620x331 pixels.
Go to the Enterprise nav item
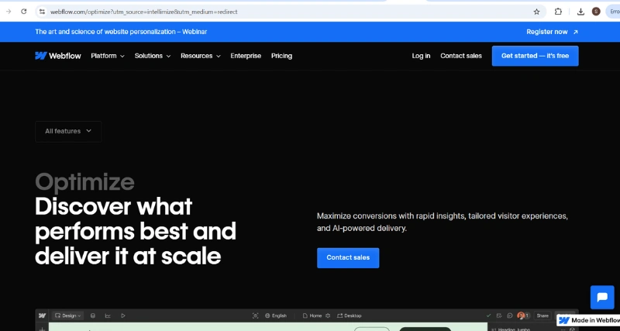tap(246, 56)
